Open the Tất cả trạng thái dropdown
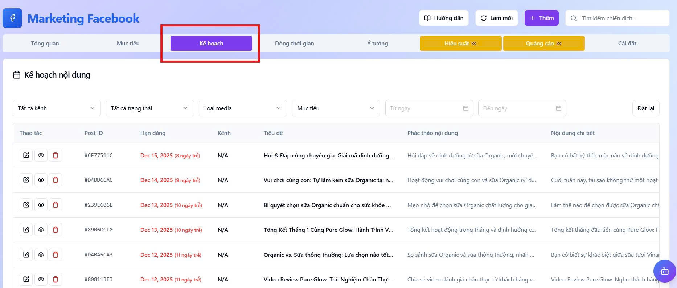This screenshot has height=288, width=677. 150,108
